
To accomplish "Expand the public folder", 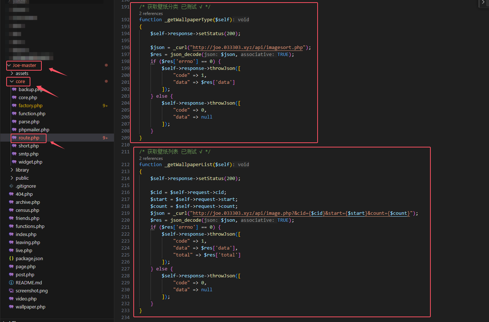I will tap(12, 178).
